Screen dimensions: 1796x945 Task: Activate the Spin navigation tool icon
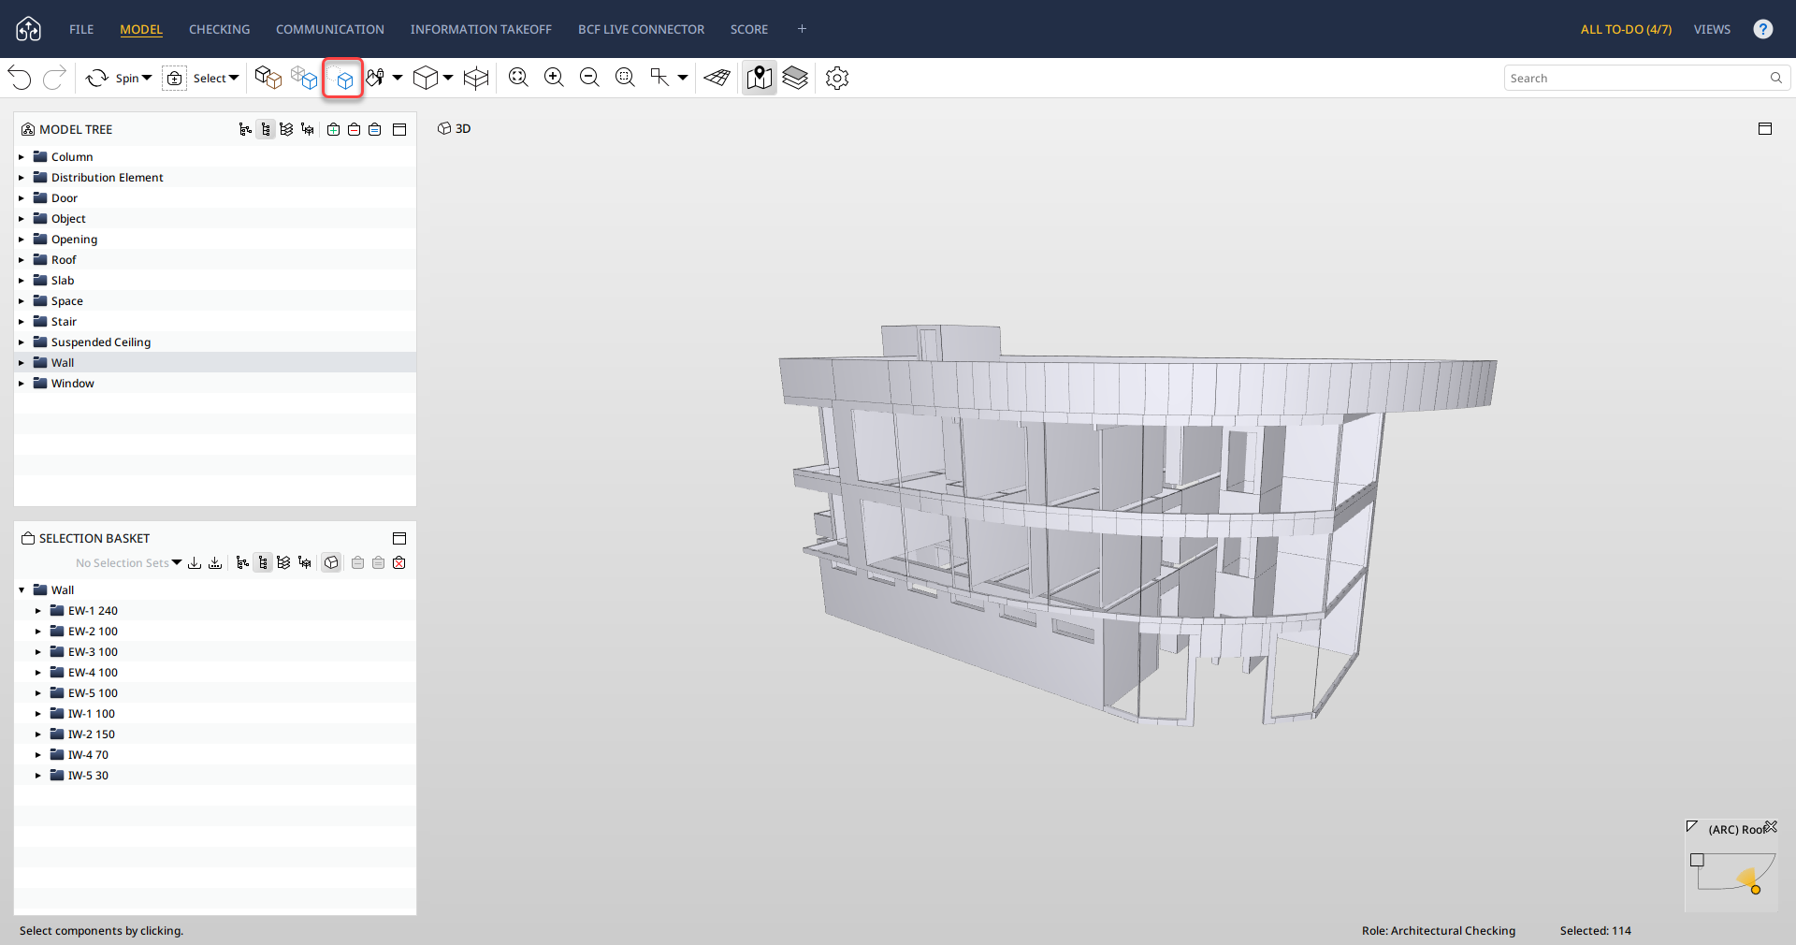pyautogui.click(x=97, y=78)
